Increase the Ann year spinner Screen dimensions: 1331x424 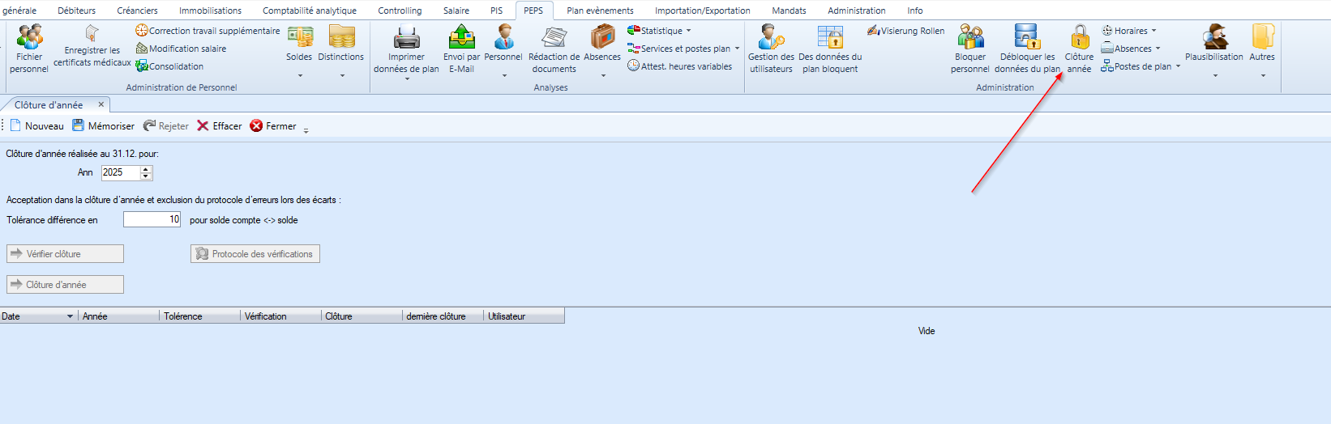[x=146, y=169]
